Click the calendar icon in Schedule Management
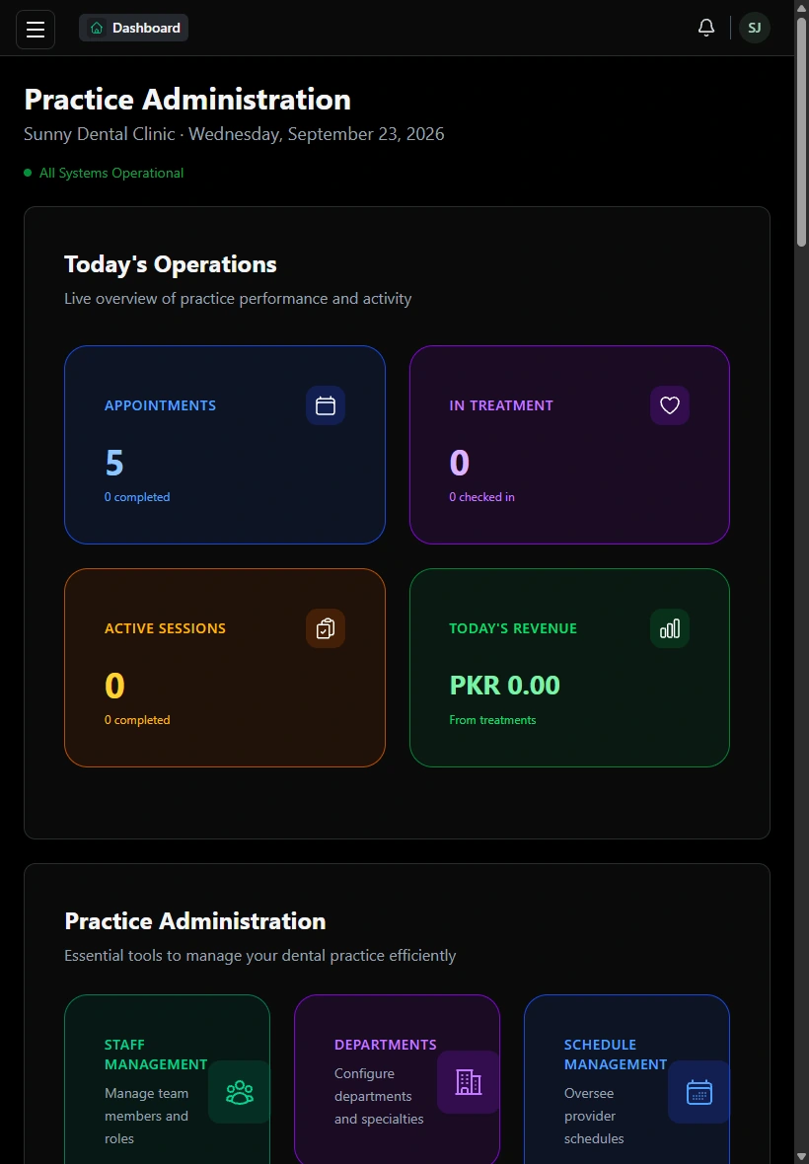Screen dimensions: 809x1164 tap(699, 1092)
